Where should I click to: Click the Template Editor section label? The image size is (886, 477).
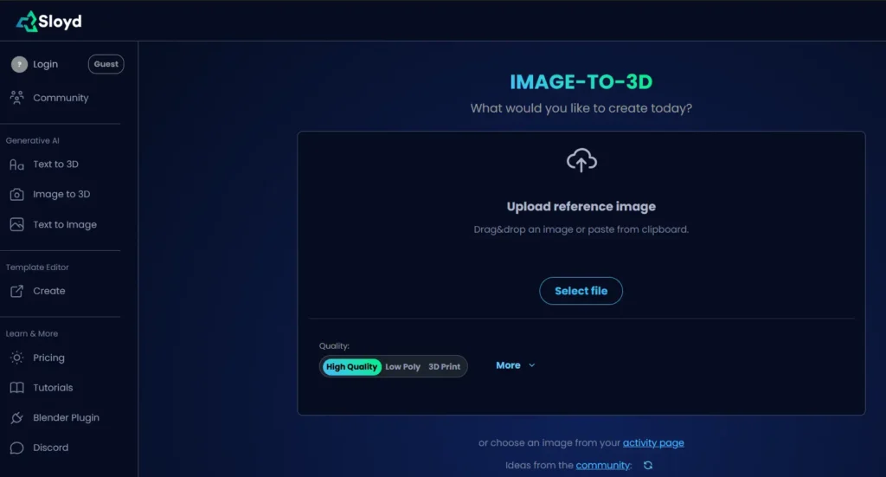click(37, 268)
